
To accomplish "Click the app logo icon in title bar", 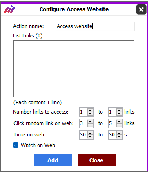I will click(9, 9).
